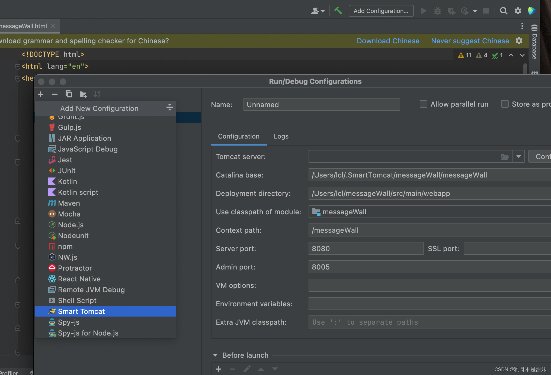Viewport: 551px width, 375px height.
Task: Click the Sort configurations alphabetically icon
Action: [x=97, y=94]
